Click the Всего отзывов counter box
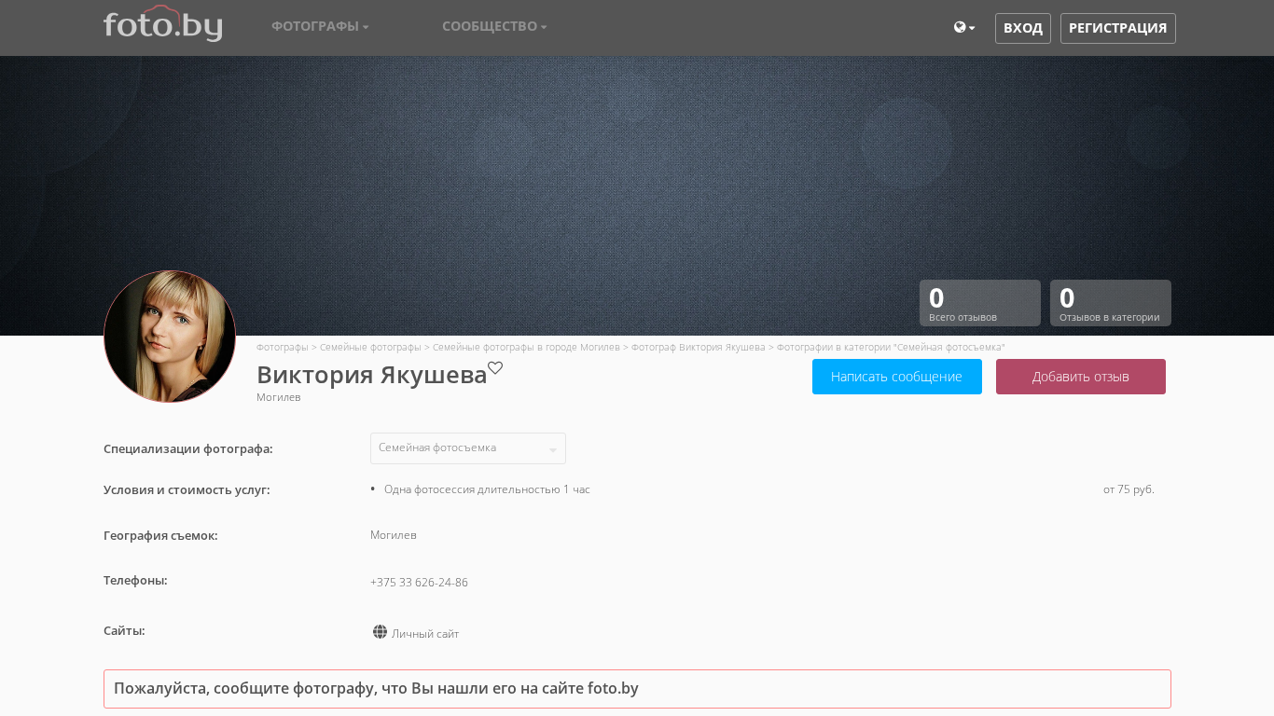This screenshot has height=716, width=1274. pyautogui.click(x=979, y=303)
